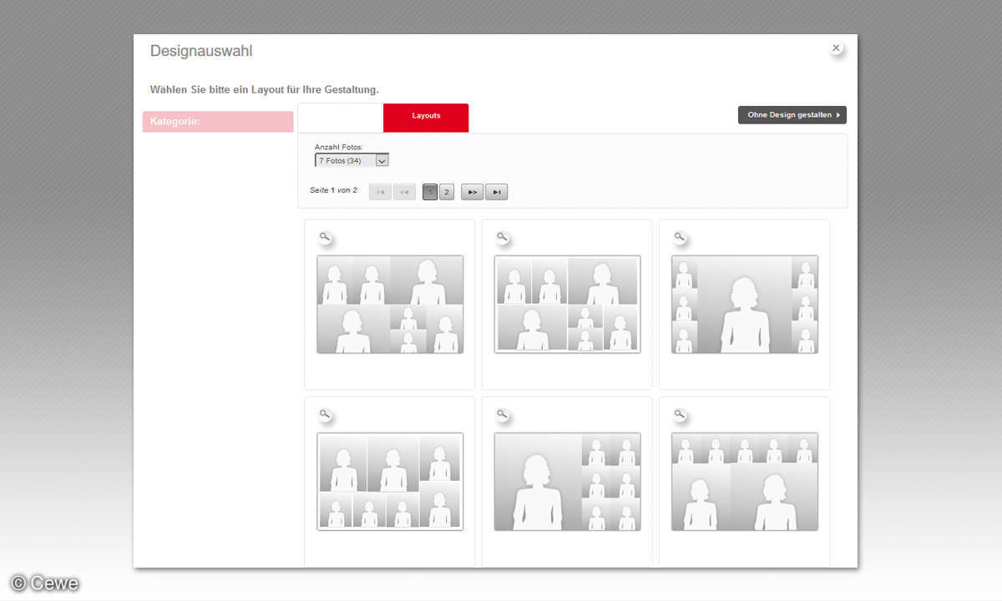1002x601 pixels.
Task: Click magnifier icon on top-right layout
Action: 680,238
